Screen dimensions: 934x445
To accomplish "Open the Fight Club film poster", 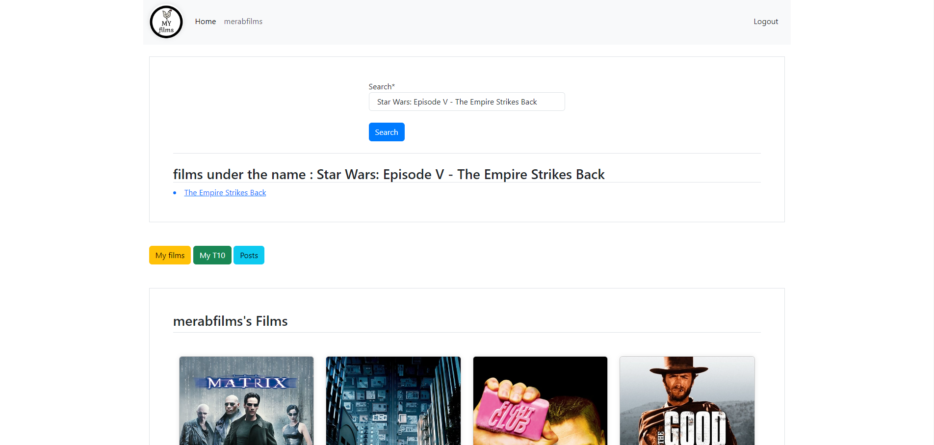I will [540, 401].
